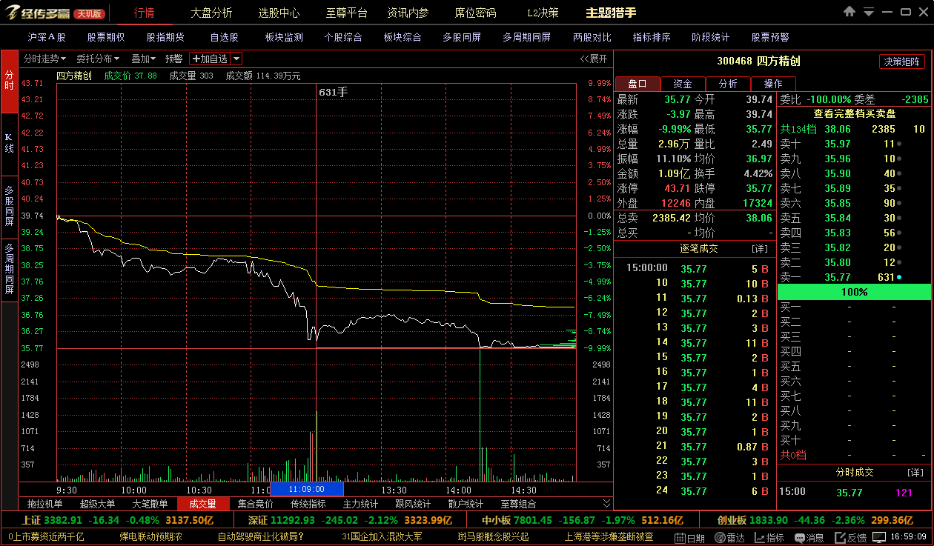Toggle the 多股同屏 sidebar view

pyautogui.click(x=9, y=205)
